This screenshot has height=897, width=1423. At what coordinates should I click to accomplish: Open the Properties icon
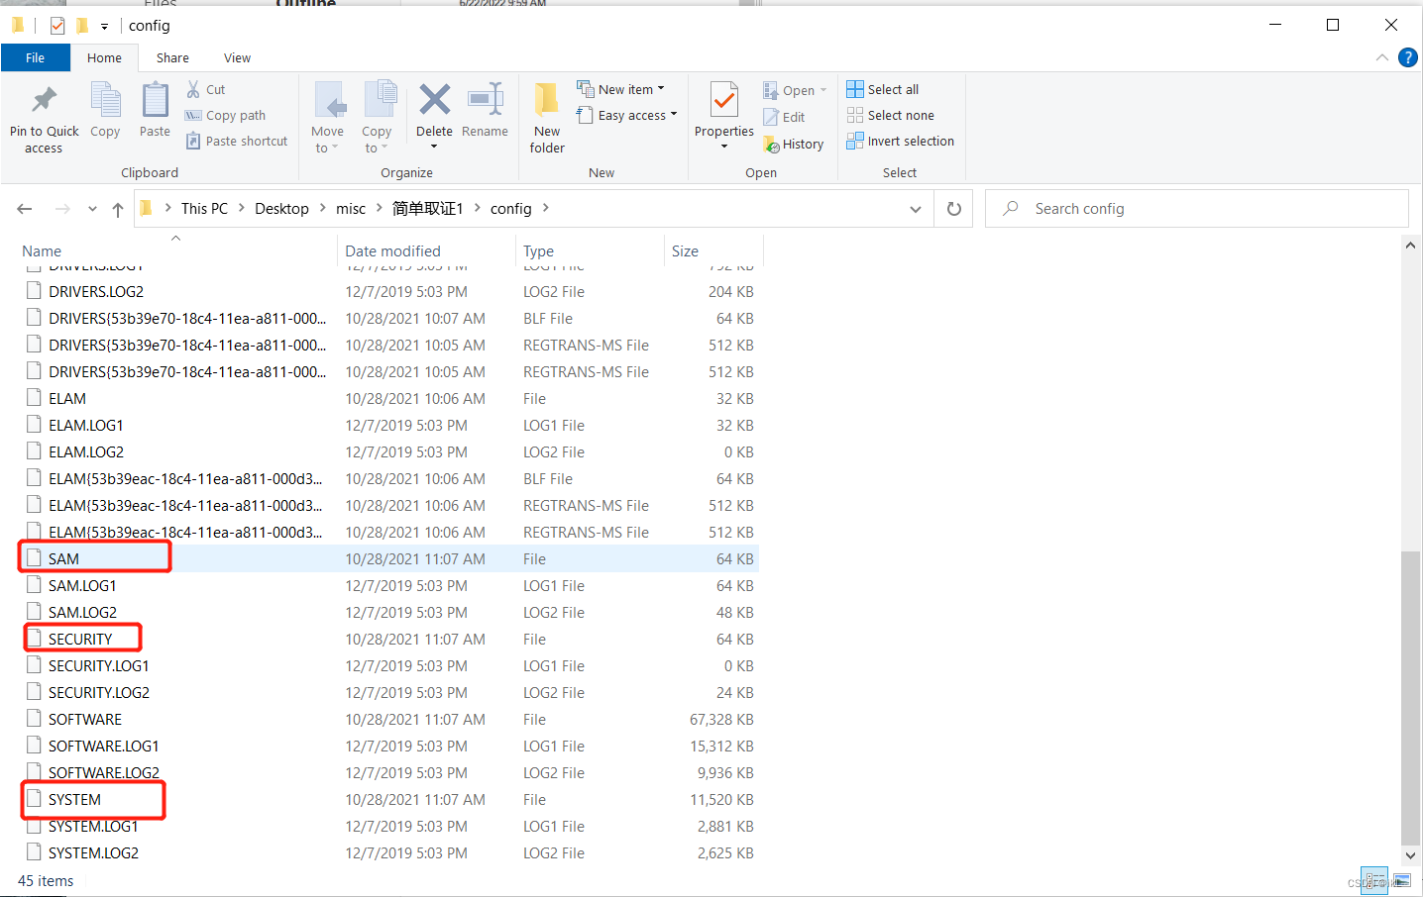click(724, 100)
